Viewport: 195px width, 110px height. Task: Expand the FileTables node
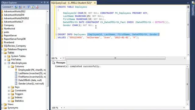pos(5,60)
